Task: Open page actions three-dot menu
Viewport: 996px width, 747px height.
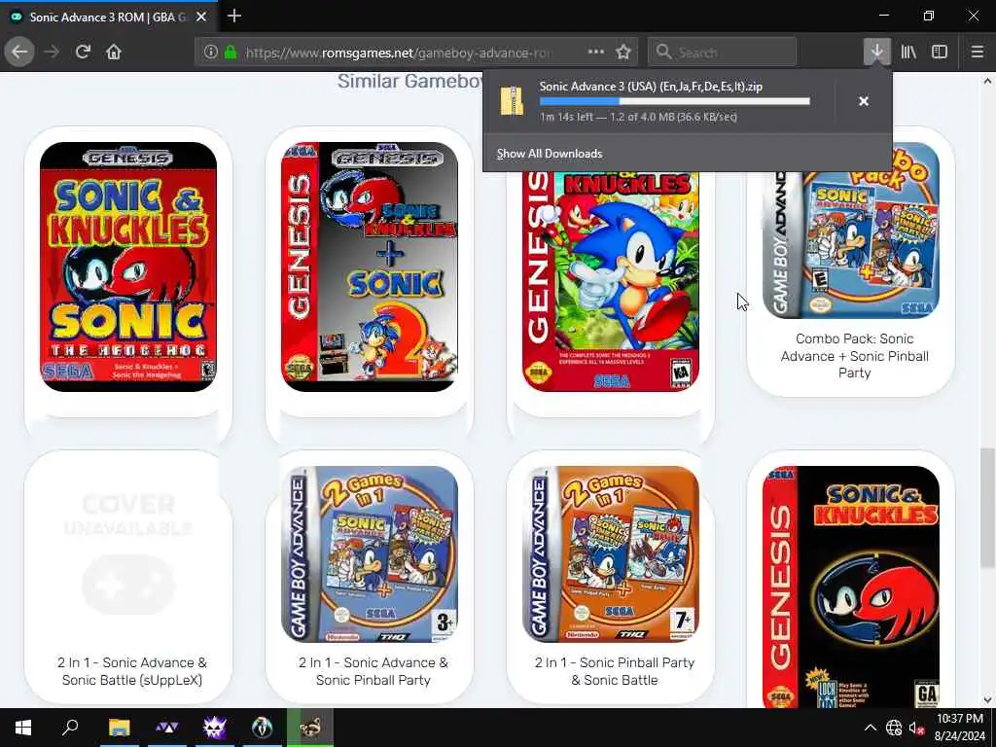Action: [x=596, y=52]
